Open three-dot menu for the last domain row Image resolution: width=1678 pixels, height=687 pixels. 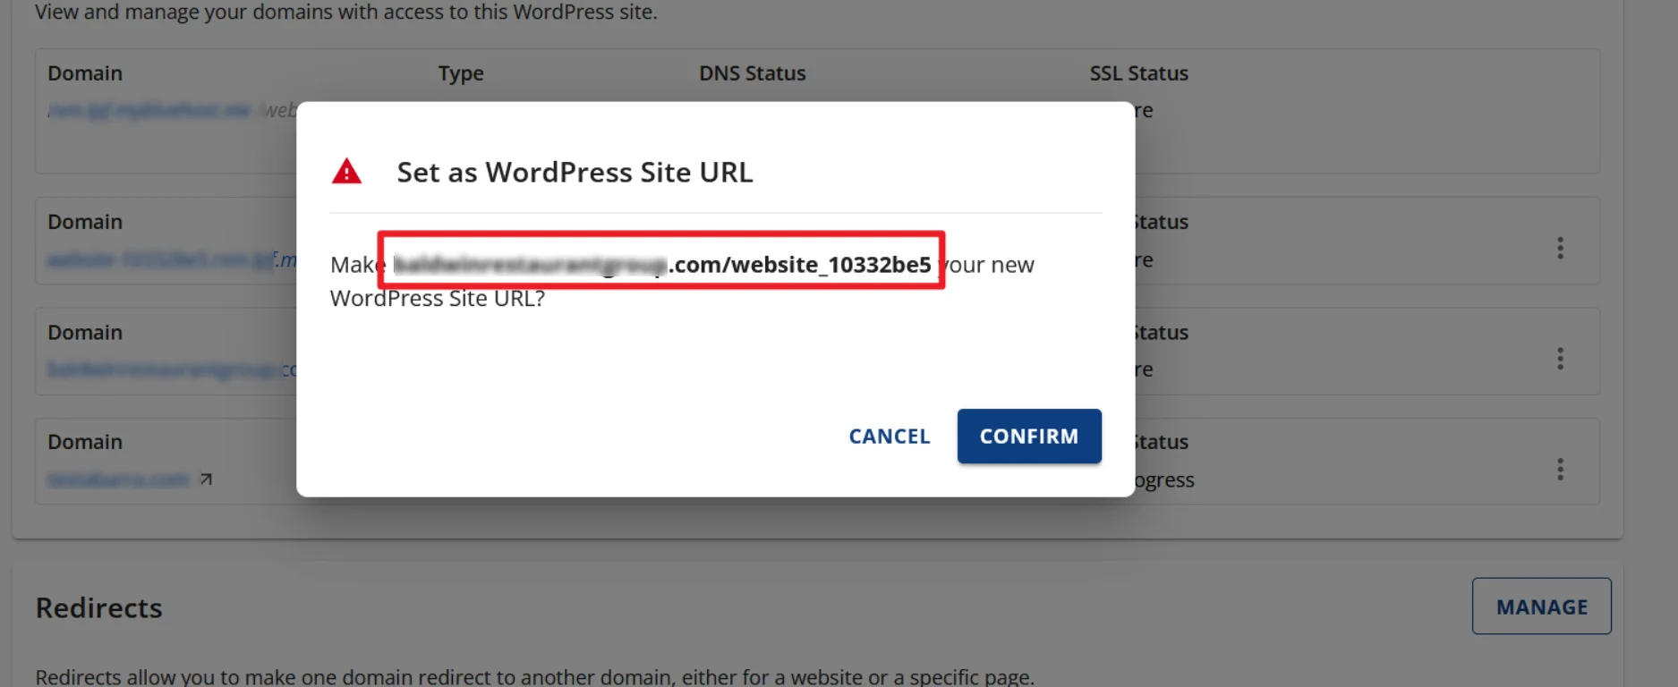pos(1559,470)
